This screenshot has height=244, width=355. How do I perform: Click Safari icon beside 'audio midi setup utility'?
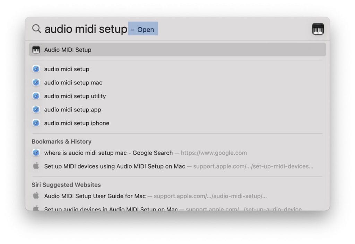click(x=36, y=96)
